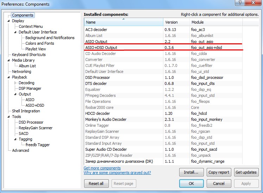Click the Get updates button
Screen dimensions: 263x193
246,172
